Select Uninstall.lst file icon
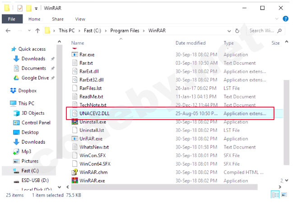The image size is (293, 205). point(75,130)
